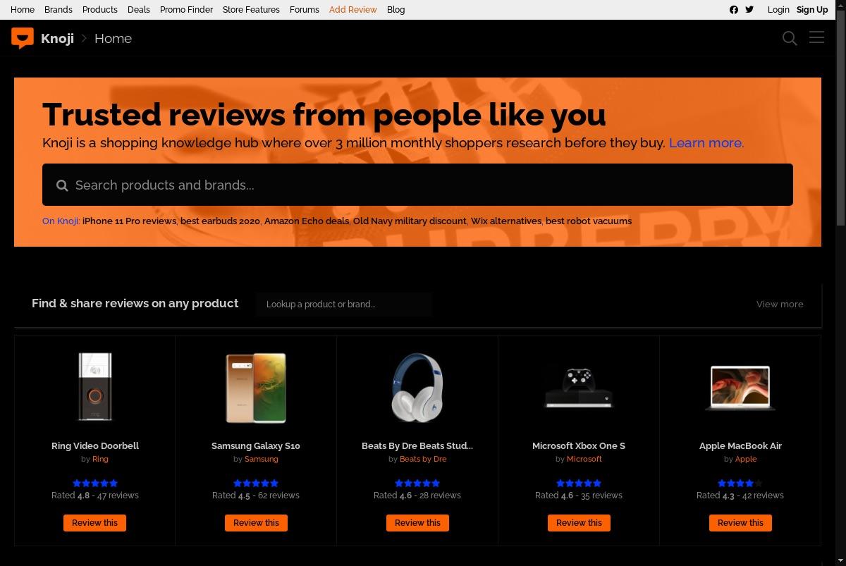Click Samsung Galaxy S10 star rating
Screen dimensions: 846x566
pos(256,483)
